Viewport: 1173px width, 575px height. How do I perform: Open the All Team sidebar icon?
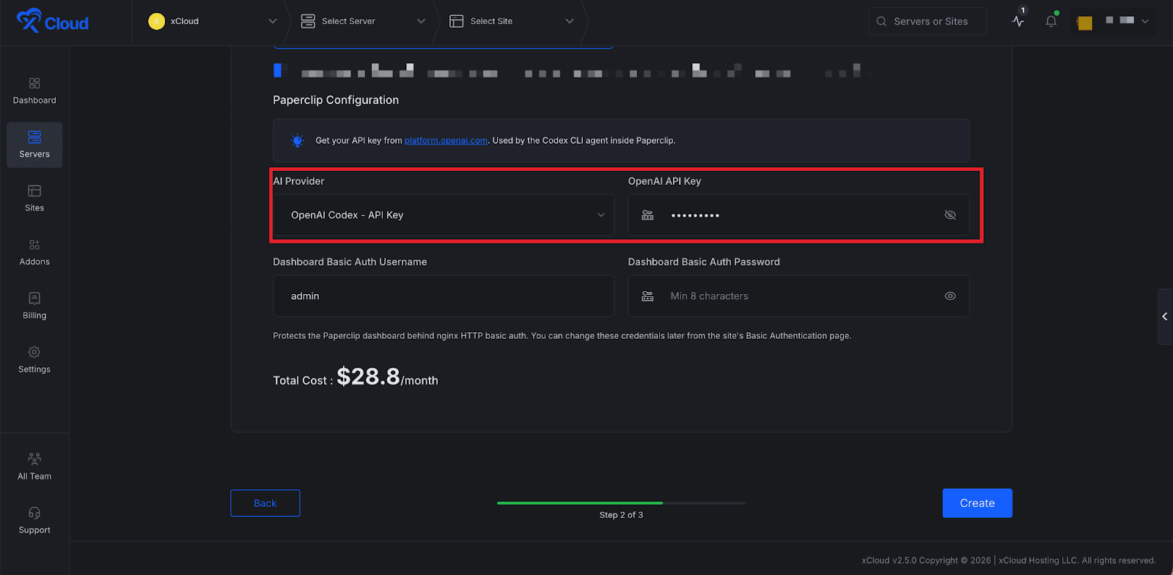point(34,459)
